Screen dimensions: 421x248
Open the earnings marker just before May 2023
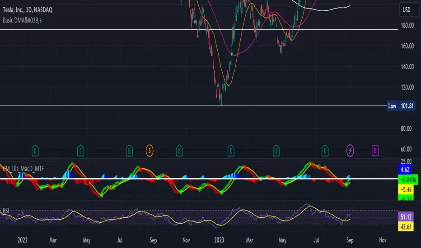point(276,151)
